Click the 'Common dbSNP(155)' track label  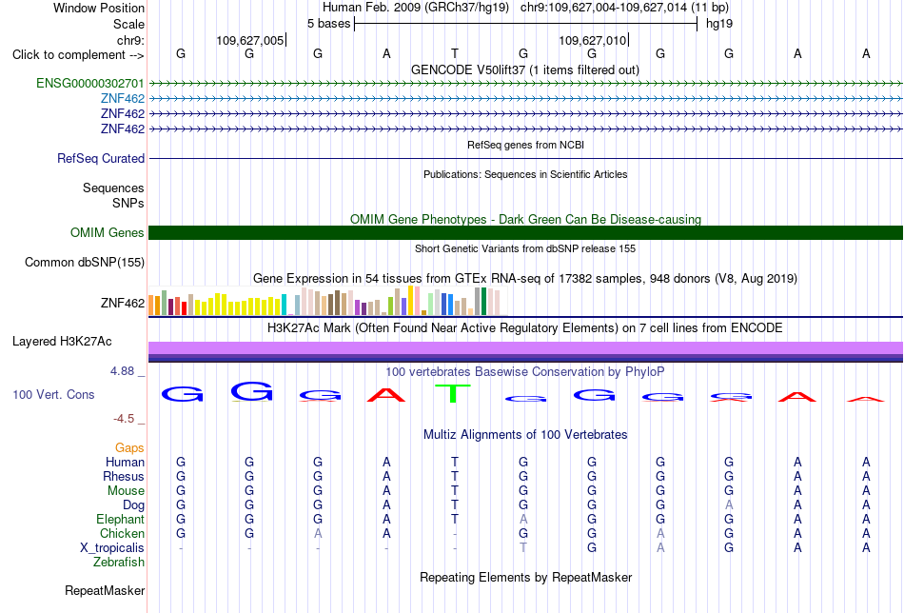(84, 263)
